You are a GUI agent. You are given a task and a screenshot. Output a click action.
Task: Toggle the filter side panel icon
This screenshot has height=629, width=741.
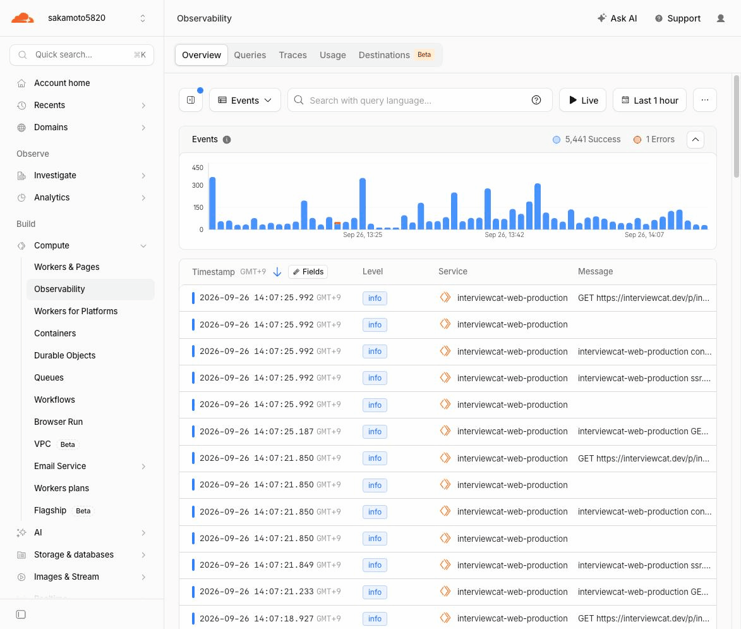[x=191, y=101]
